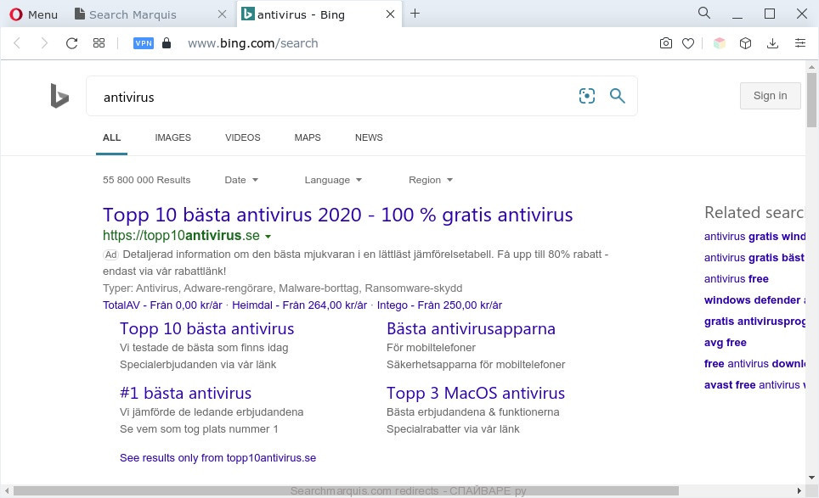Open TotalAV - Från 0,00 kr/år link
Image resolution: width=819 pixels, height=498 pixels.
162,305
